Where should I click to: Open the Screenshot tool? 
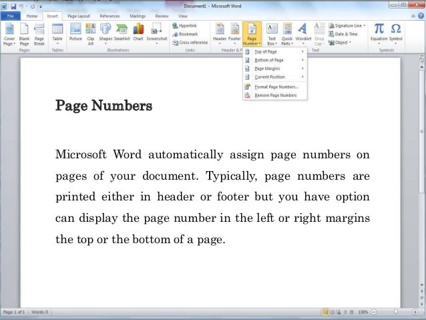click(x=157, y=34)
